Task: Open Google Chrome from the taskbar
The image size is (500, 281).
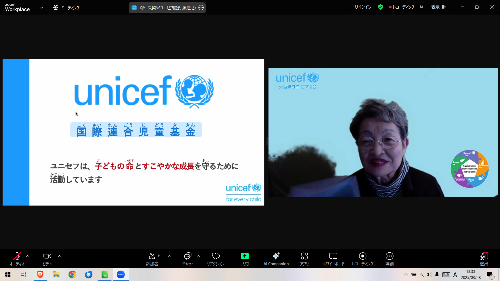Action: 72,274
